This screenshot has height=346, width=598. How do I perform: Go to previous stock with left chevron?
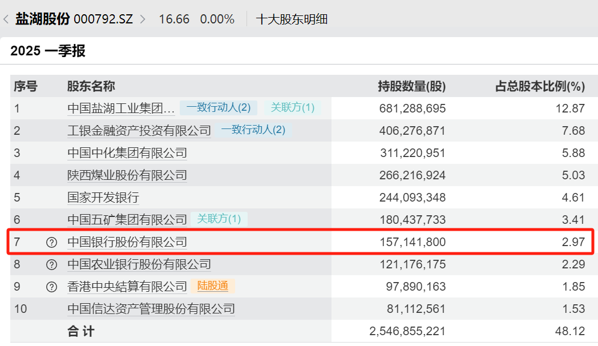(x=6, y=19)
